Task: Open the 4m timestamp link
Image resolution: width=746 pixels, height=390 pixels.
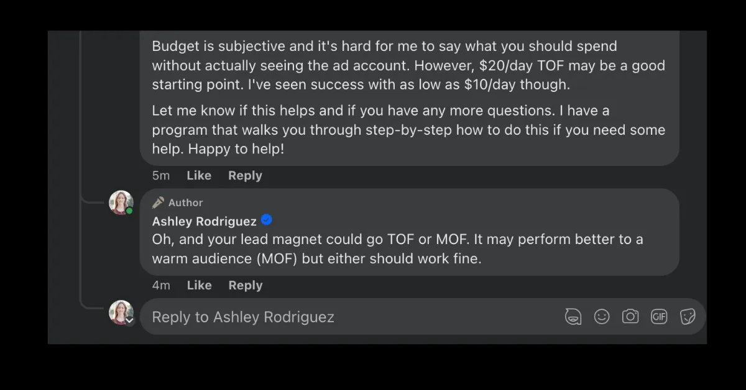Action: tap(161, 286)
